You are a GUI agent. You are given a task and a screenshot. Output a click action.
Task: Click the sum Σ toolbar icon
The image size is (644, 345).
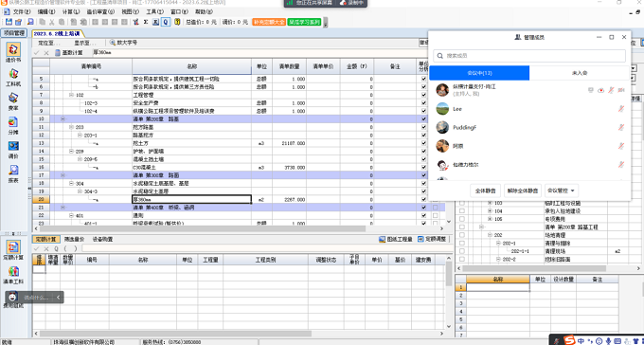tap(146, 22)
